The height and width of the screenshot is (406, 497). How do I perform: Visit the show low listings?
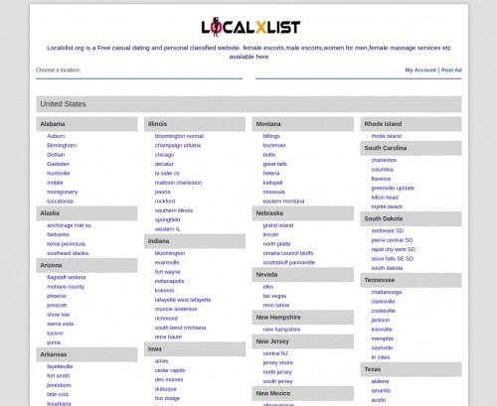[58, 315]
